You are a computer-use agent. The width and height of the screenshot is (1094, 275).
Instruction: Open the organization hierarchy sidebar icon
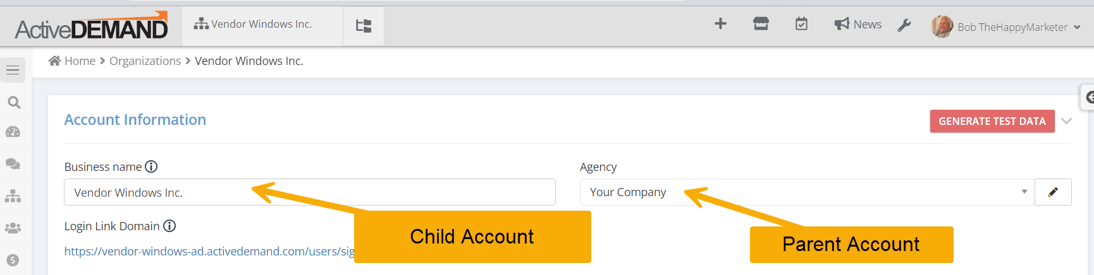tap(13, 196)
